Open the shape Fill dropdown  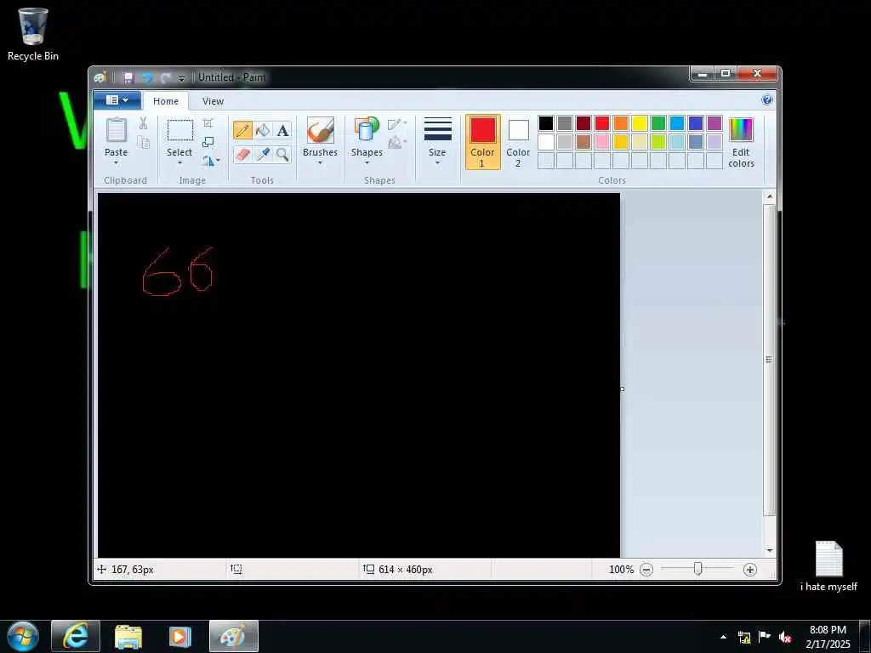[398, 143]
